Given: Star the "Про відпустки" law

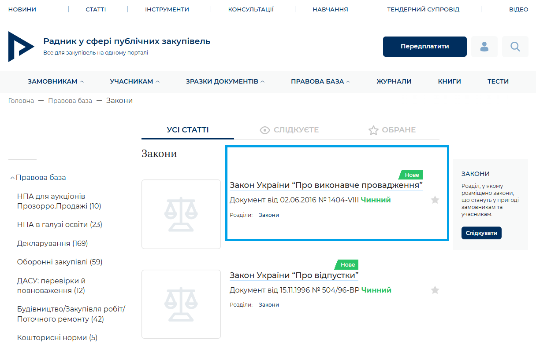Looking at the screenshot, I should click(435, 290).
